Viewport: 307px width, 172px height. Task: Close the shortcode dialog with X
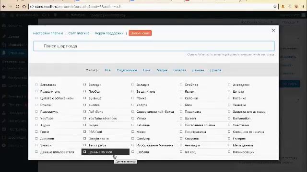[273, 31]
